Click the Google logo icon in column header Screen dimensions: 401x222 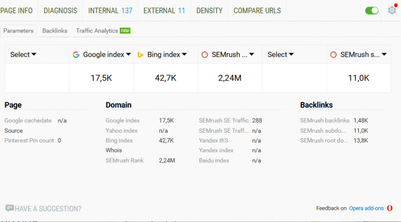point(76,54)
